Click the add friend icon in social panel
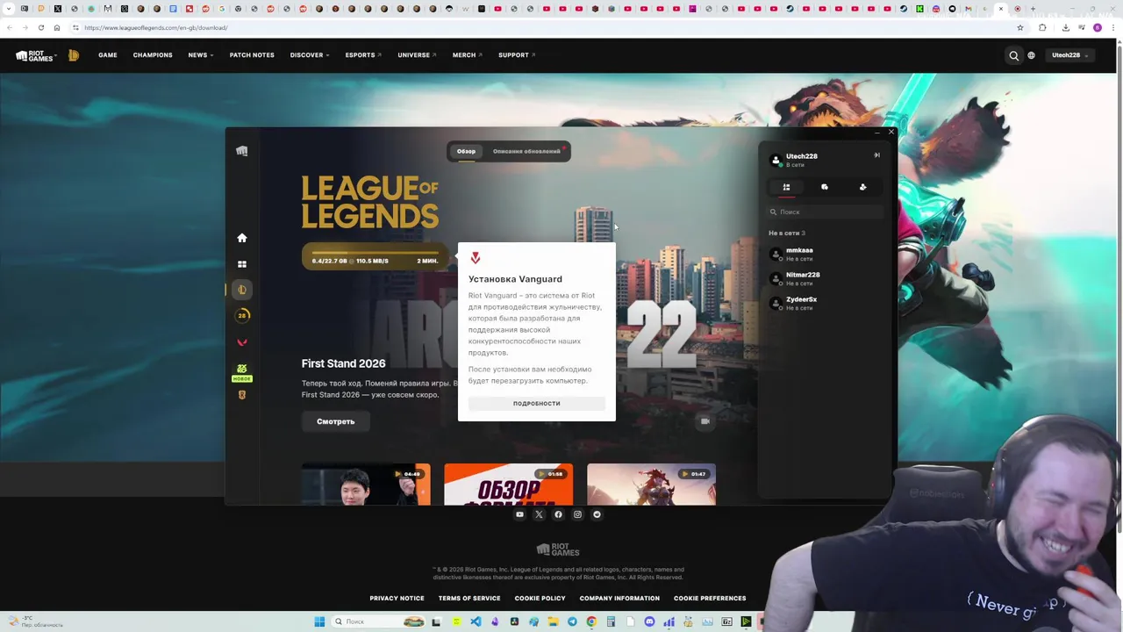This screenshot has height=632, width=1123. coord(862,187)
